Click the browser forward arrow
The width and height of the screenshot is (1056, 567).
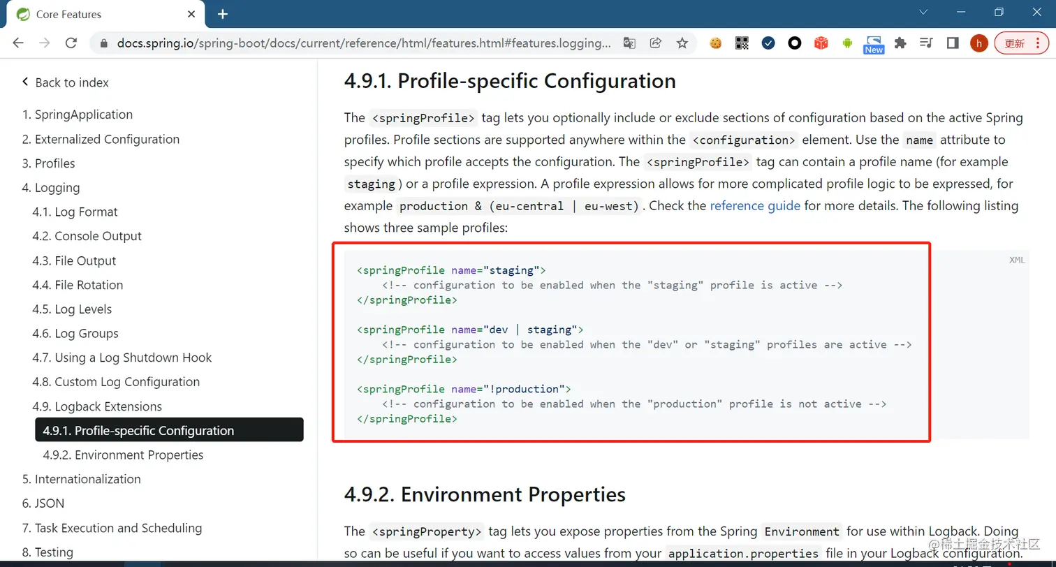click(45, 43)
